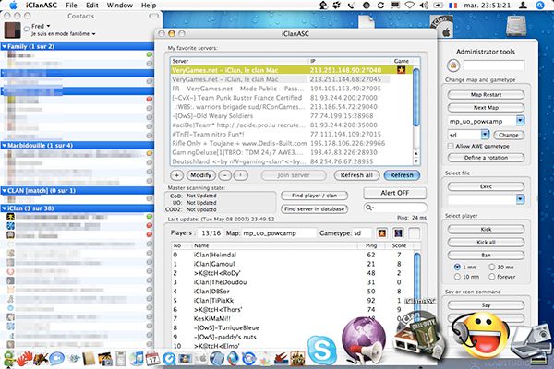Image resolution: width=554 pixels, height=369 pixels.
Task: Click the search field under Alert OFF
Action: 394,208
